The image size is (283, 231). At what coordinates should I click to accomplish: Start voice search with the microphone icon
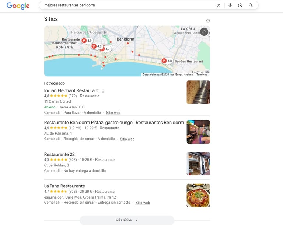[230, 5]
